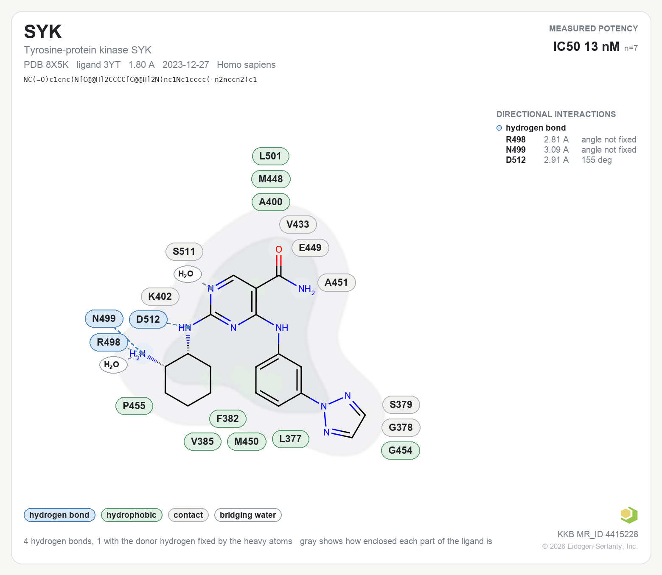
Task: Select the V385 hydrophobic residue
Action: click(202, 441)
